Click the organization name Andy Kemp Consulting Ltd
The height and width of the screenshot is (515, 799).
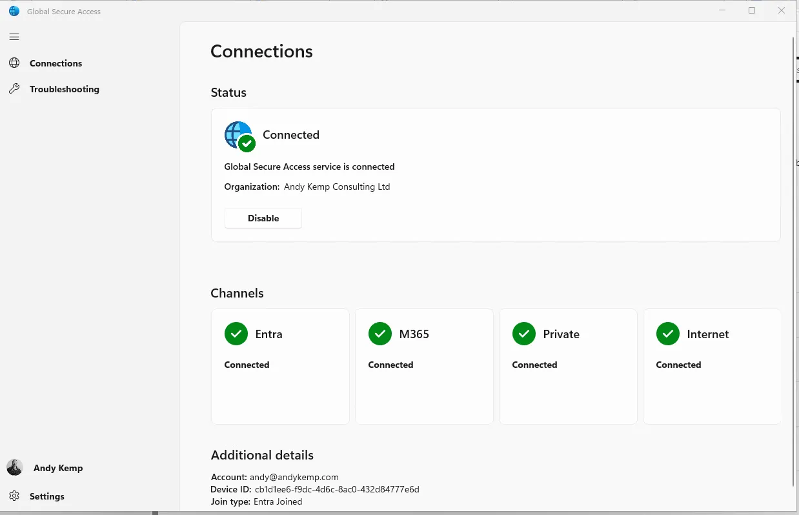coord(337,187)
